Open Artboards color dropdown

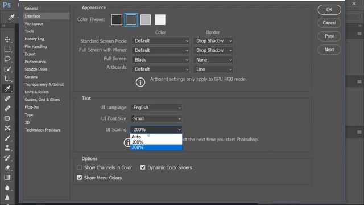coord(160,69)
